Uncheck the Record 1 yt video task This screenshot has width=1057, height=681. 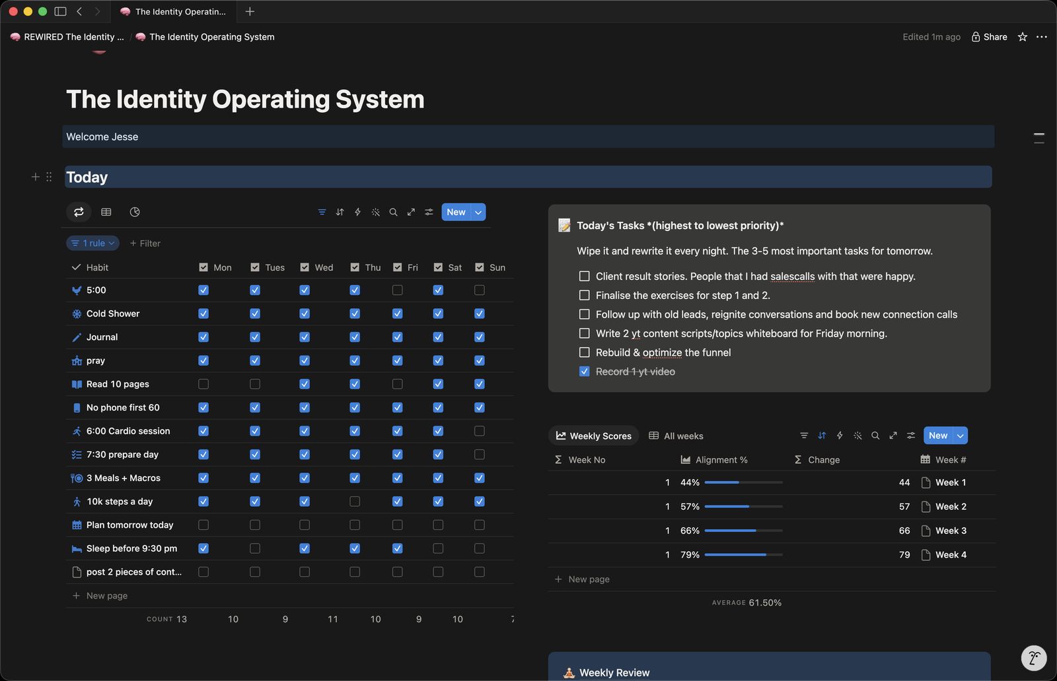click(x=584, y=372)
